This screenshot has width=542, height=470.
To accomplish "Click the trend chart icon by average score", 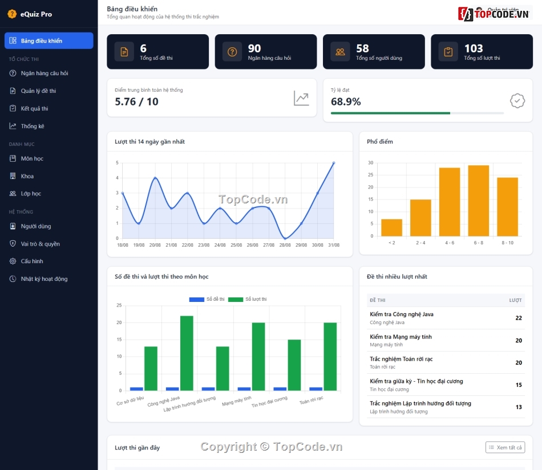I will click(301, 98).
